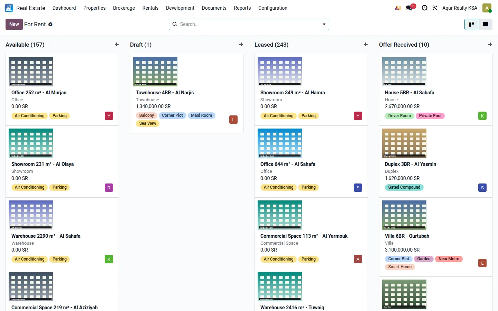Image resolution: width=498 pixels, height=311 pixels.
Task: Open the AI assistant icon
Action: coord(398,8)
